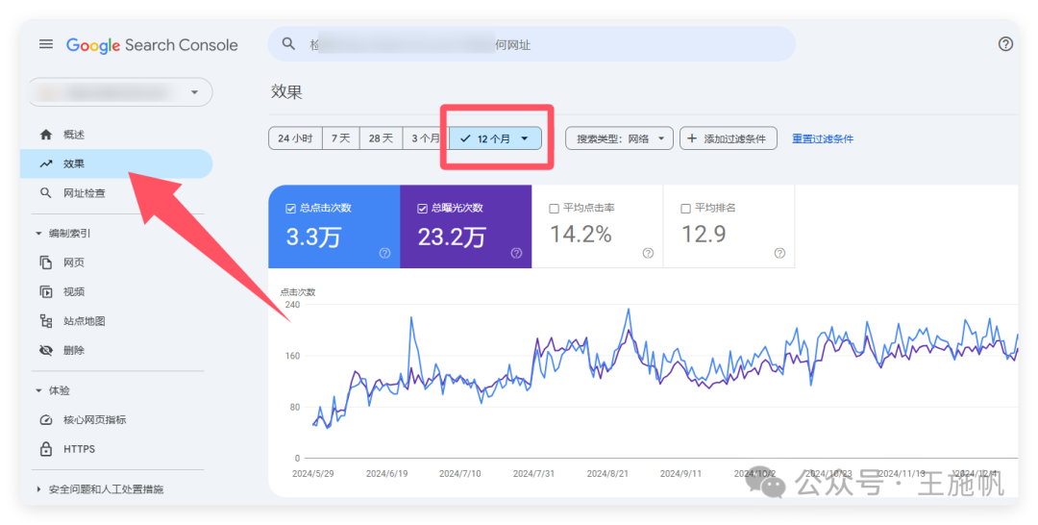
Task: Open 概述 in the sidebar
Action: [x=116, y=135]
